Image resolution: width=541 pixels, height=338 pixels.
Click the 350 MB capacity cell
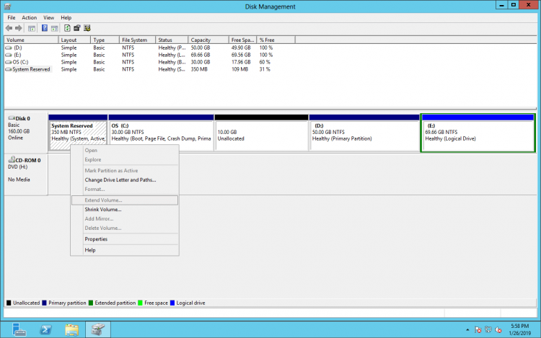(x=199, y=70)
